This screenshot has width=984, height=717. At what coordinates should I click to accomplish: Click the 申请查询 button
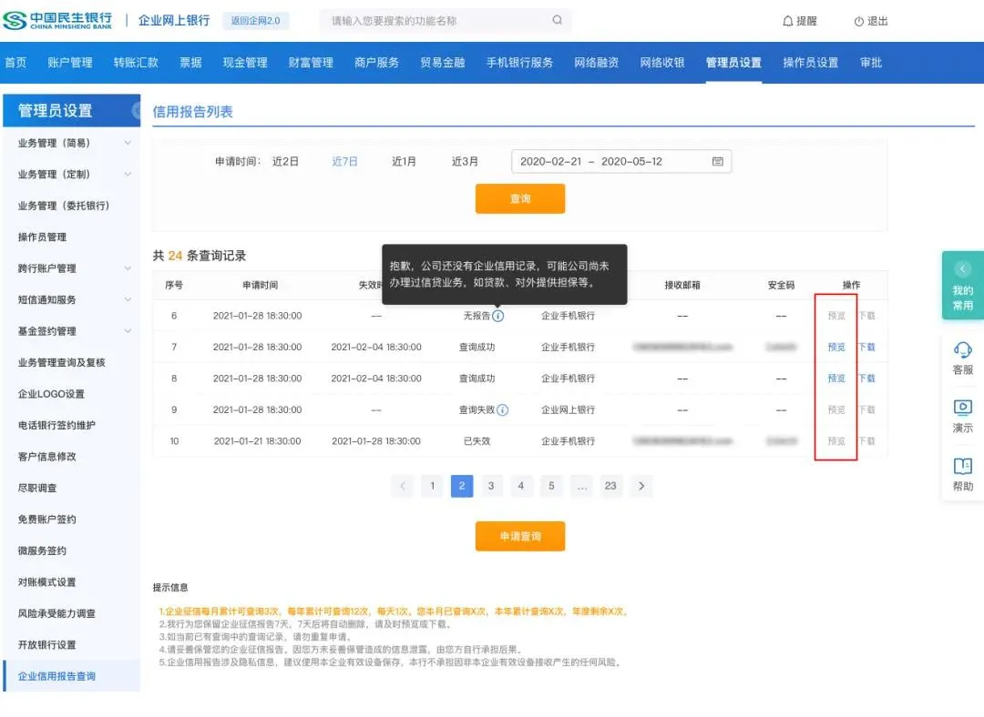click(519, 536)
